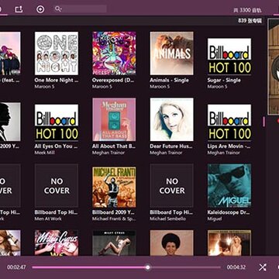This screenshot has width=279, height=279.
Task: Click the 'Lips Are Movin -...' title
Action: pyautogui.click(x=229, y=146)
